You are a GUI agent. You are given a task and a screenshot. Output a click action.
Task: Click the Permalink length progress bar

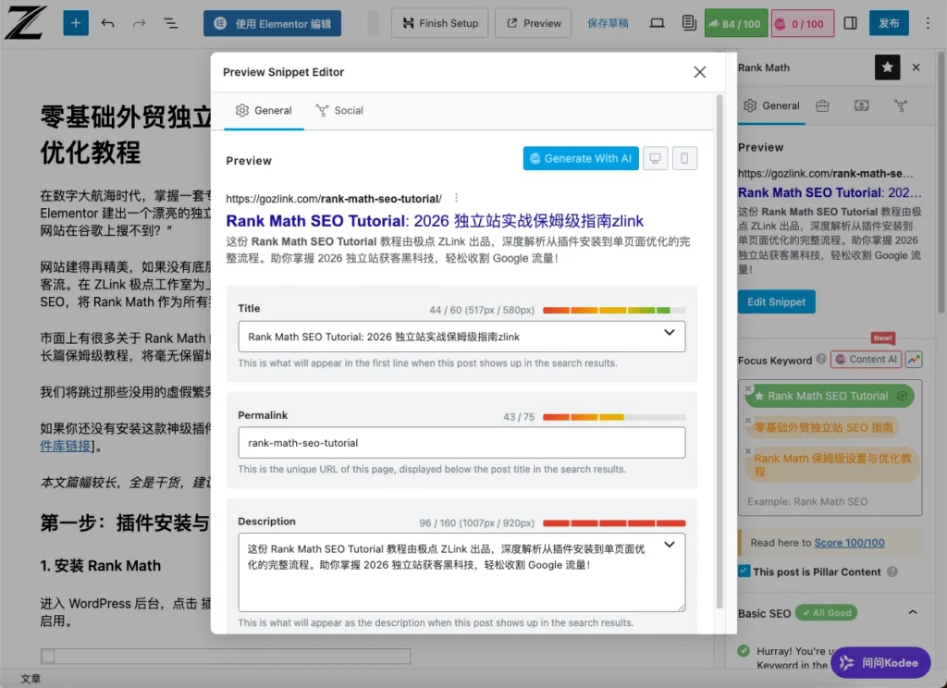tap(614, 417)
